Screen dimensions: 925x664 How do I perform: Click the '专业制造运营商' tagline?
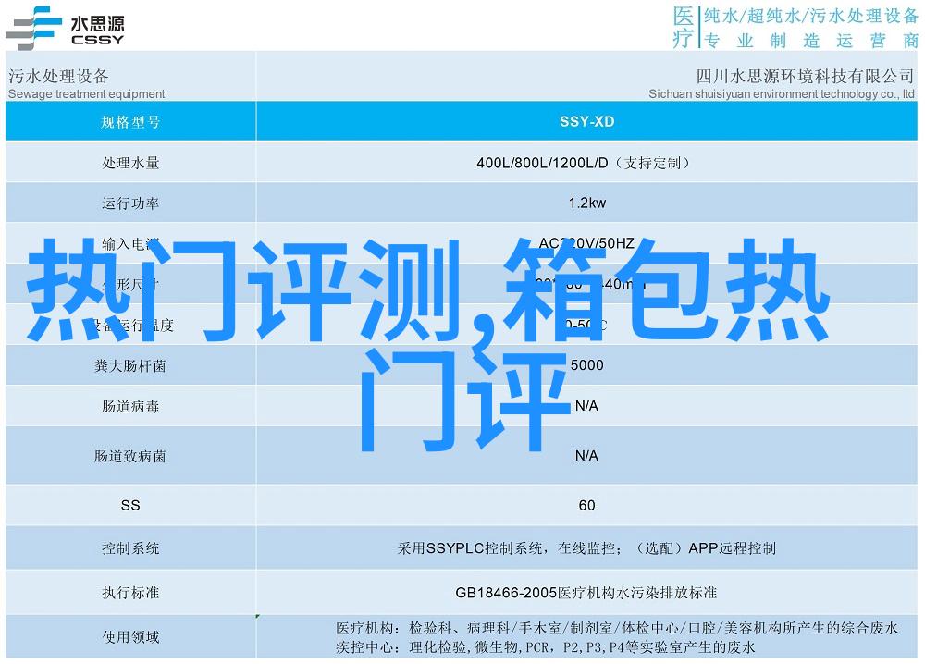811,40
